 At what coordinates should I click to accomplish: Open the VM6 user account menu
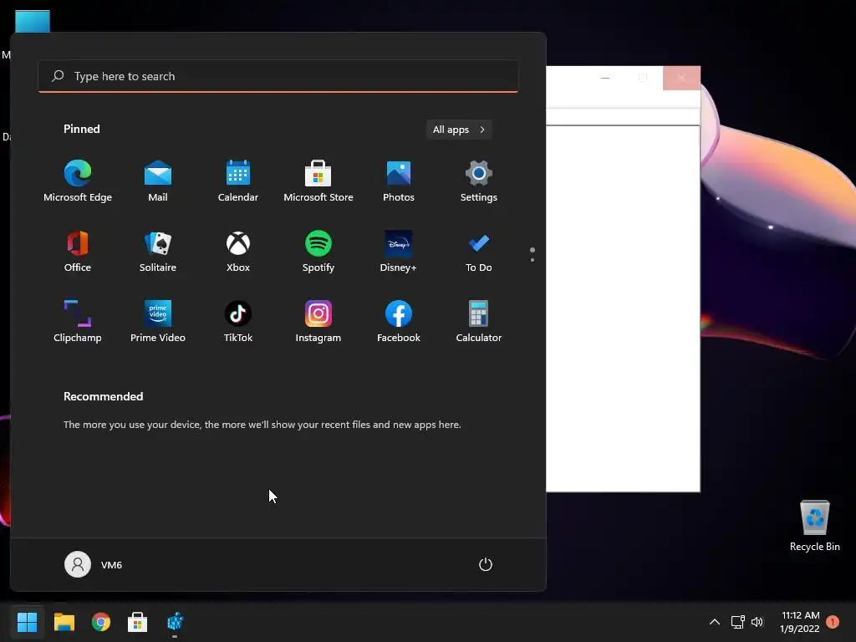tap(94, 564)
